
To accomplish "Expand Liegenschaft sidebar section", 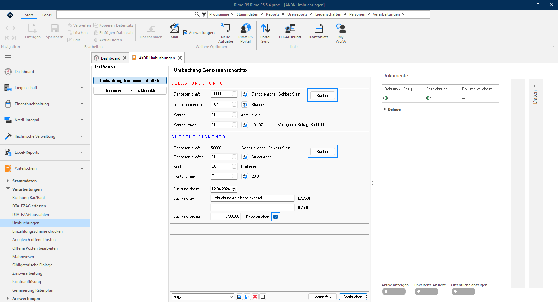I will (45, 88).
